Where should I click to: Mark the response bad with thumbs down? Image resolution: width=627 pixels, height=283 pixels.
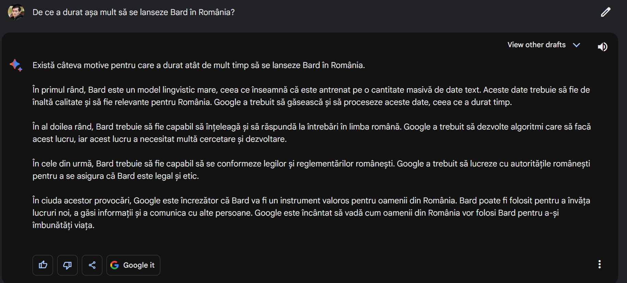click(67, 265)
